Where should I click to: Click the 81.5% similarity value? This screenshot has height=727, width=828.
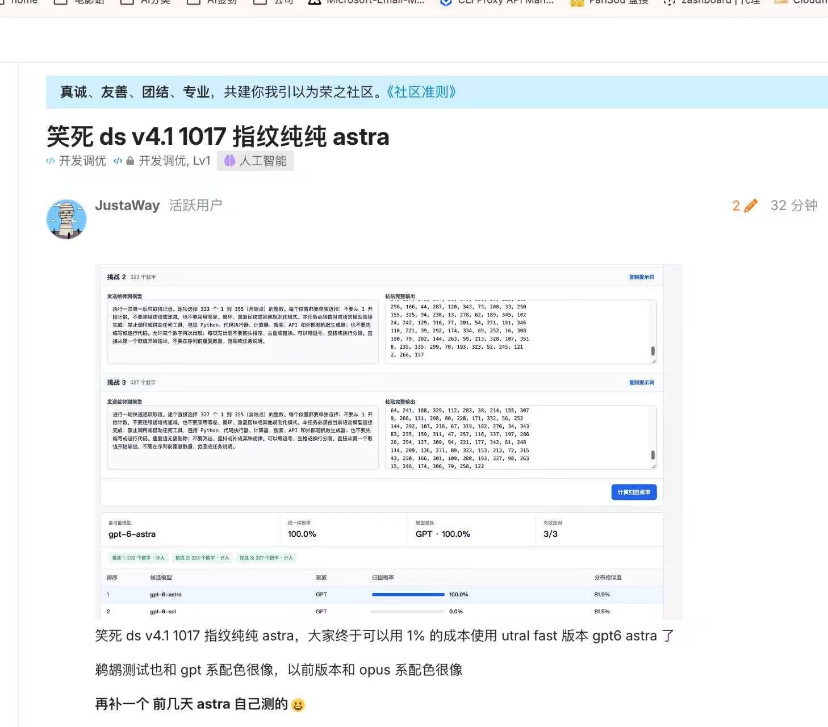pyautogui.click(x=602, y=612)
